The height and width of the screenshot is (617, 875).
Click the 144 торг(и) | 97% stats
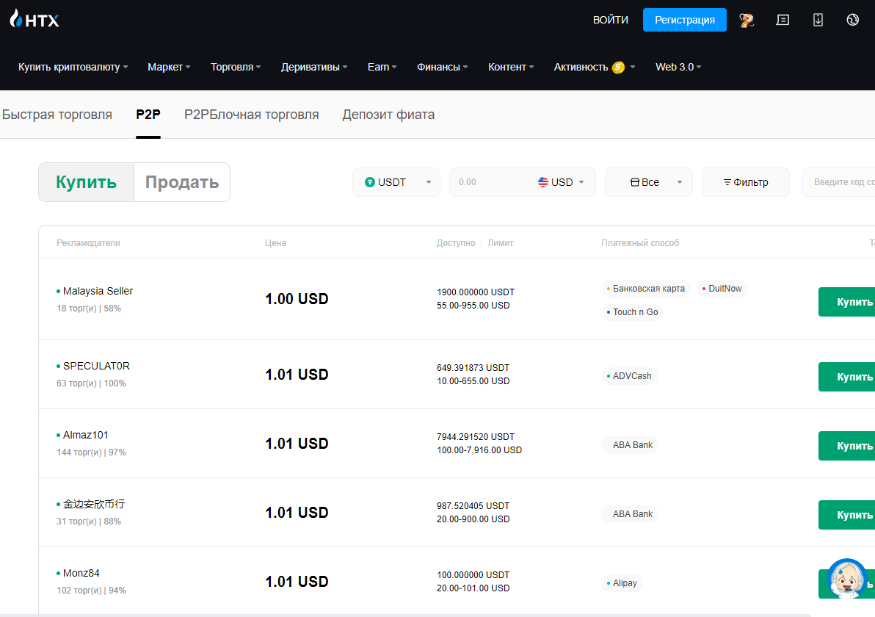point(92,452)
